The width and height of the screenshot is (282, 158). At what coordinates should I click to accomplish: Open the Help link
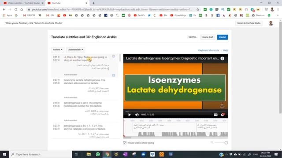(225, 50)
